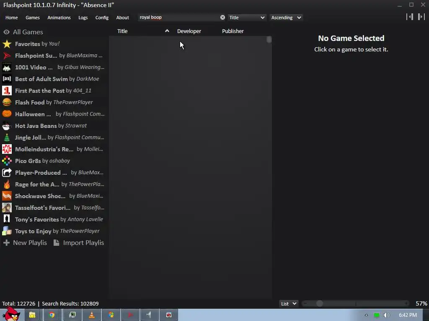The image size is (429, 321).
Task: Select Best of Adult Swim by DarkMoe
Action: pos(57,79)
